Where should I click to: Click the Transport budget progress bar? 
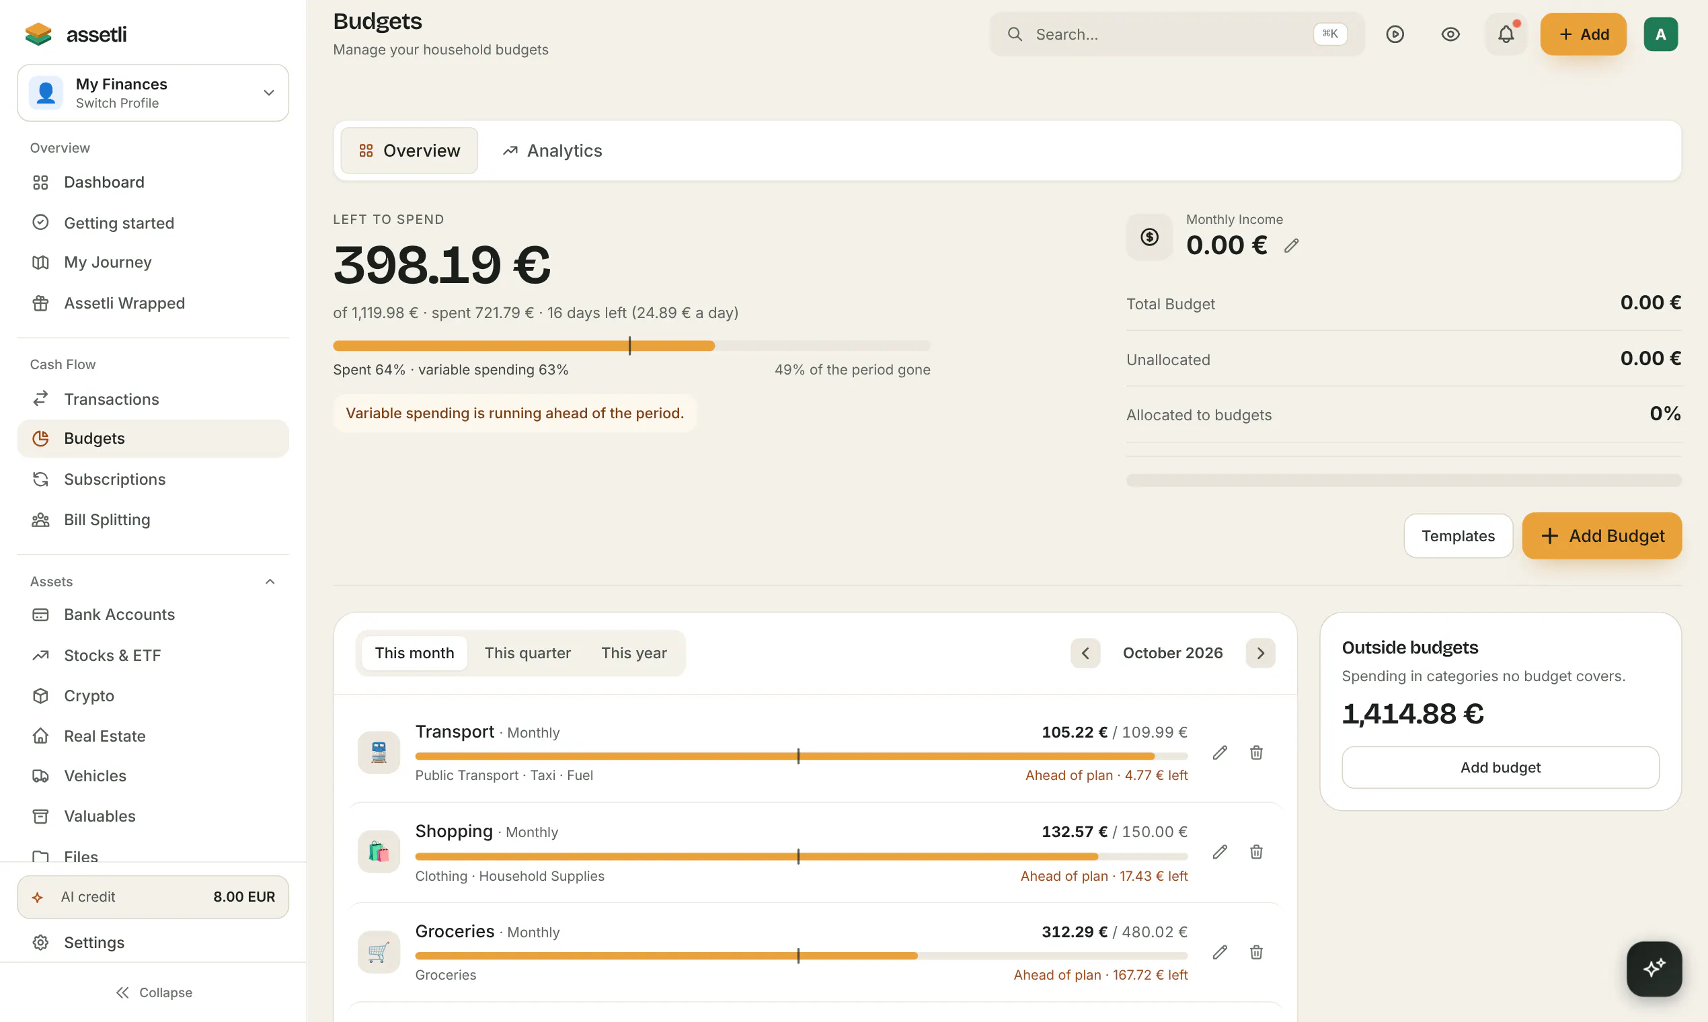pos(802,756)
